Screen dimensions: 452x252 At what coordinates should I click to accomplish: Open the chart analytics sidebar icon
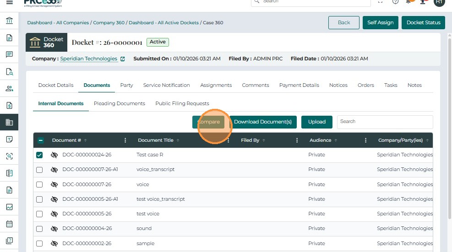[9, 207]
